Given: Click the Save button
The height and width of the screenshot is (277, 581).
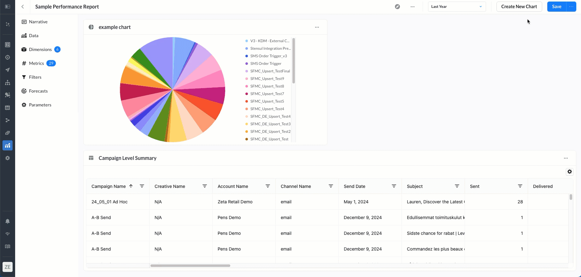Looking at the screenshot, I should point(557,7).
